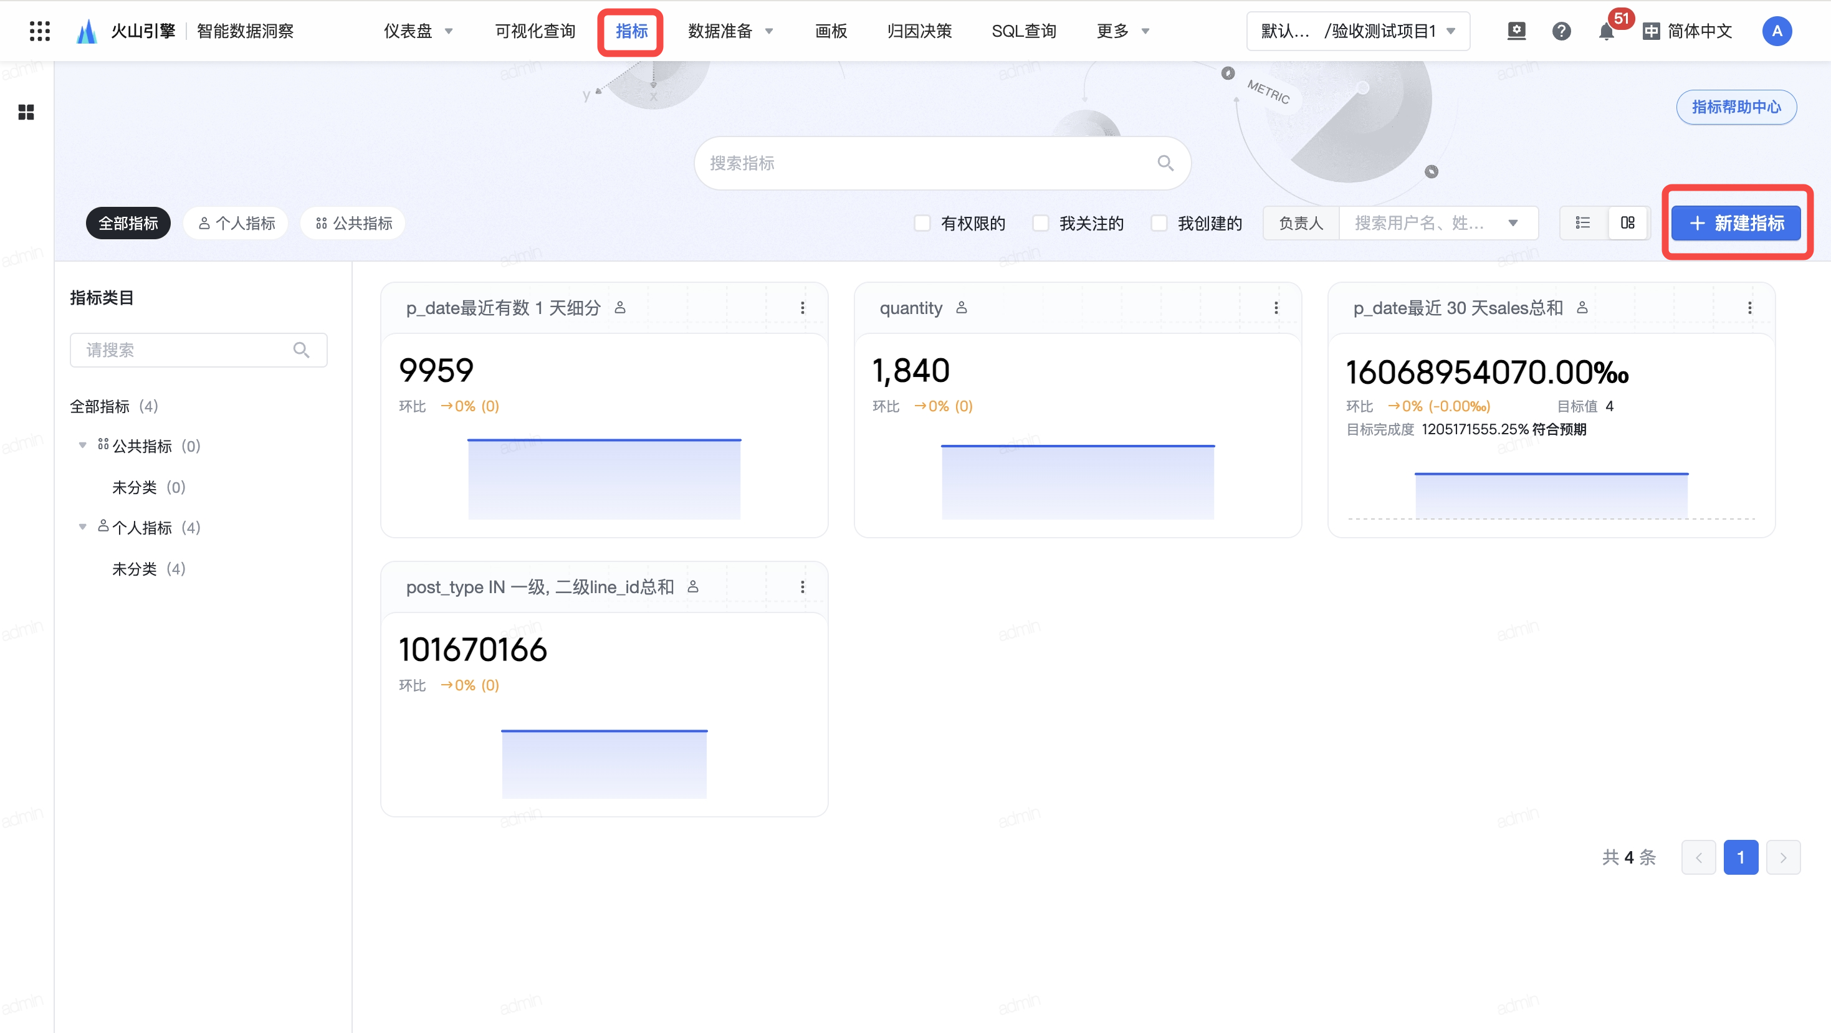
Task: Open the help question mark icon
Action: (1561, 31)
